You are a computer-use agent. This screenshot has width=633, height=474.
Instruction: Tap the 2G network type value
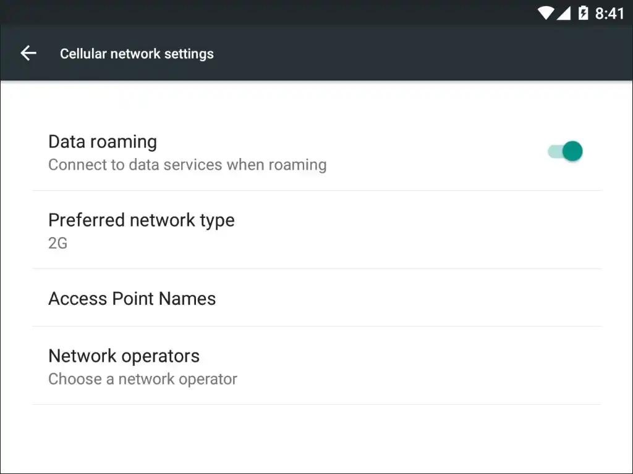[x=57, y=243]
